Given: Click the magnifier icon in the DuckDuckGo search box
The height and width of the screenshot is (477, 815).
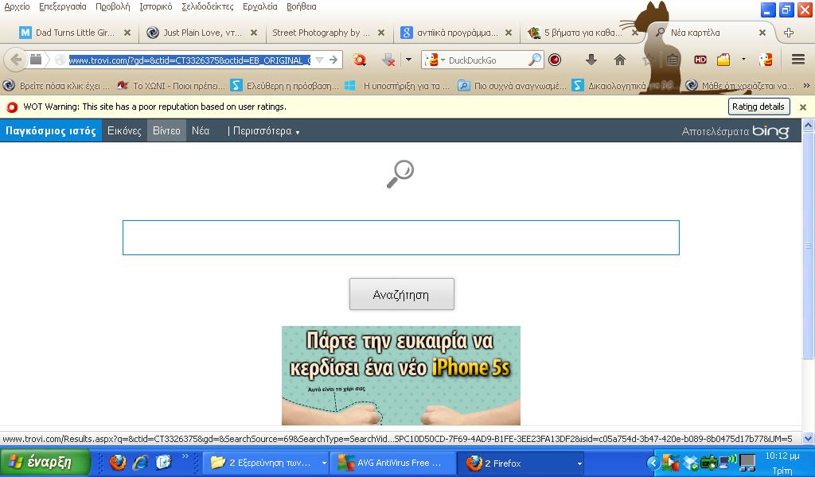Looking at the screenshot, I should coord(534,60).
